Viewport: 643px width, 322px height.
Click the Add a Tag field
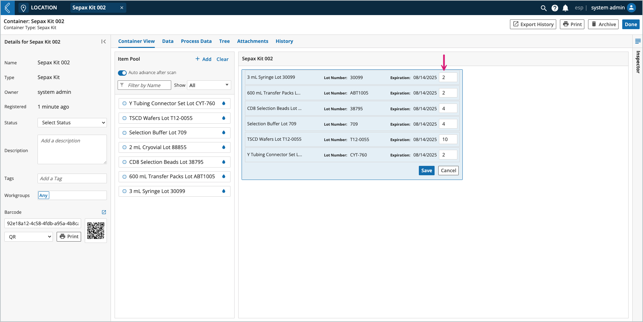click(x=72, y=178)
